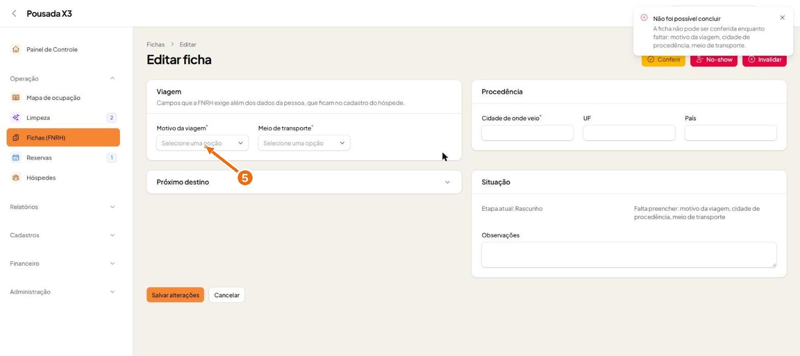Go to Fichas breadcrumb link
The height and width of the screenshot is (356, 800).
pyautogui.click(x=156, y=44)
